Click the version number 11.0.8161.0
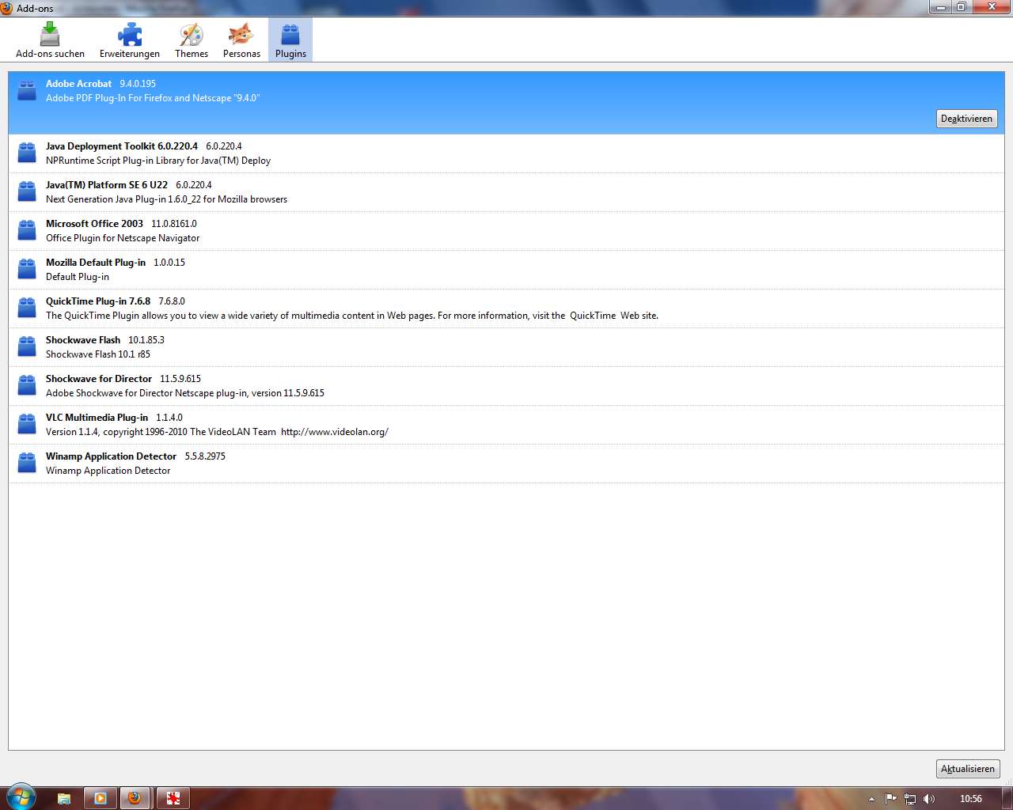The image size is (1013, 810). tap(174, 224)
